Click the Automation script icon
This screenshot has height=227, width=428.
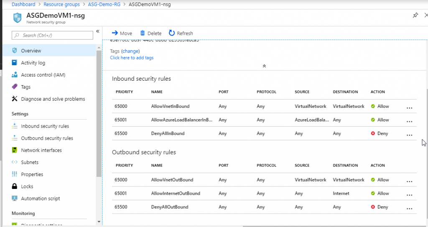click(15, 199)
